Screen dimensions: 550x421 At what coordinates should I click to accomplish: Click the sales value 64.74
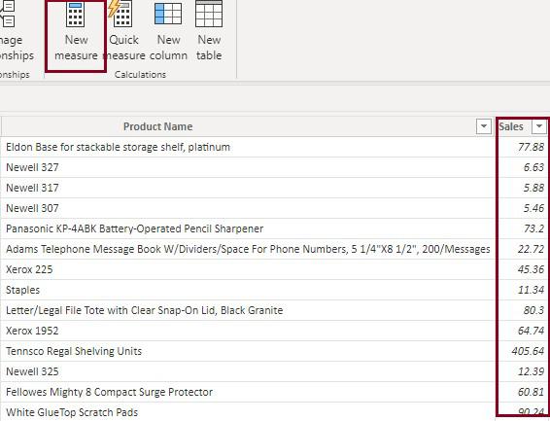point(531,331)
